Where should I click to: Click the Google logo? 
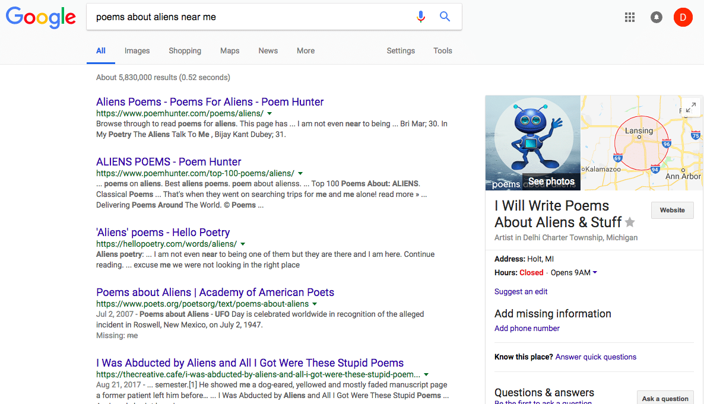[41, 18]
